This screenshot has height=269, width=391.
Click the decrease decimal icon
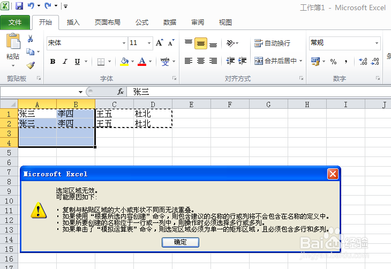tap(375, 62)
